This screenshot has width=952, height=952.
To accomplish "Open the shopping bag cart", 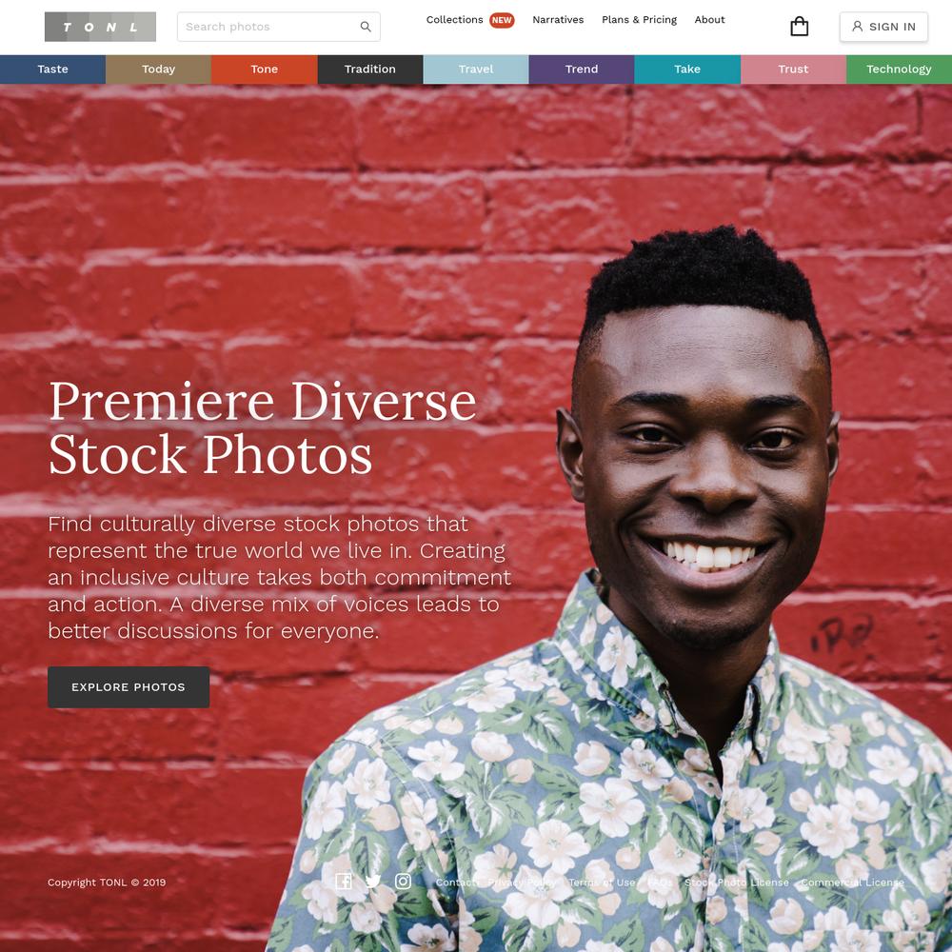I will click(799, 26).
